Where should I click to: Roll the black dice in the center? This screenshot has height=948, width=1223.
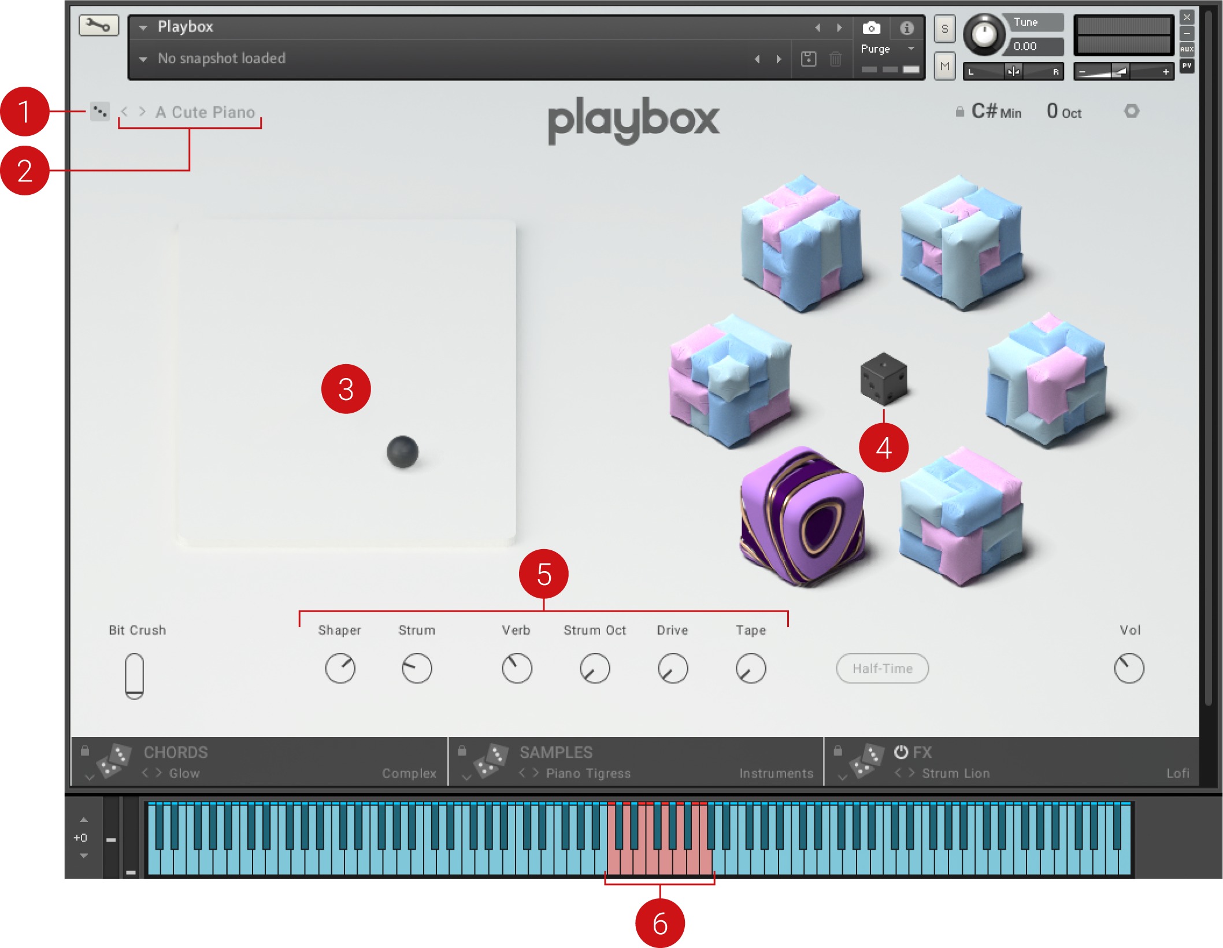[883, 379]
